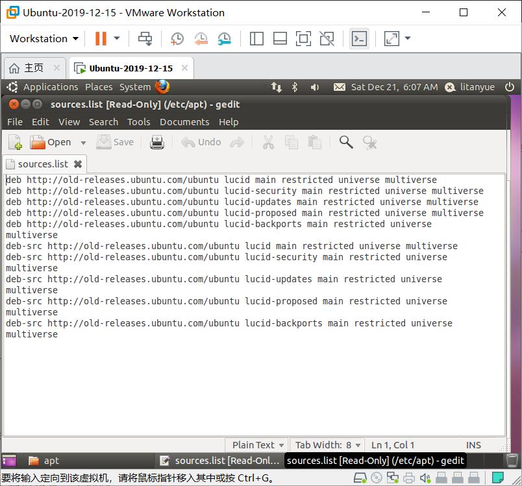The width and height of the screenshot is (522, 486).
Task: Open the mail messaging indicator
Action: coord(340,87)
